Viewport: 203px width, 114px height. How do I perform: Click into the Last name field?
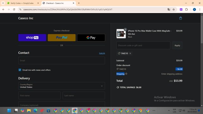[84, 96]
